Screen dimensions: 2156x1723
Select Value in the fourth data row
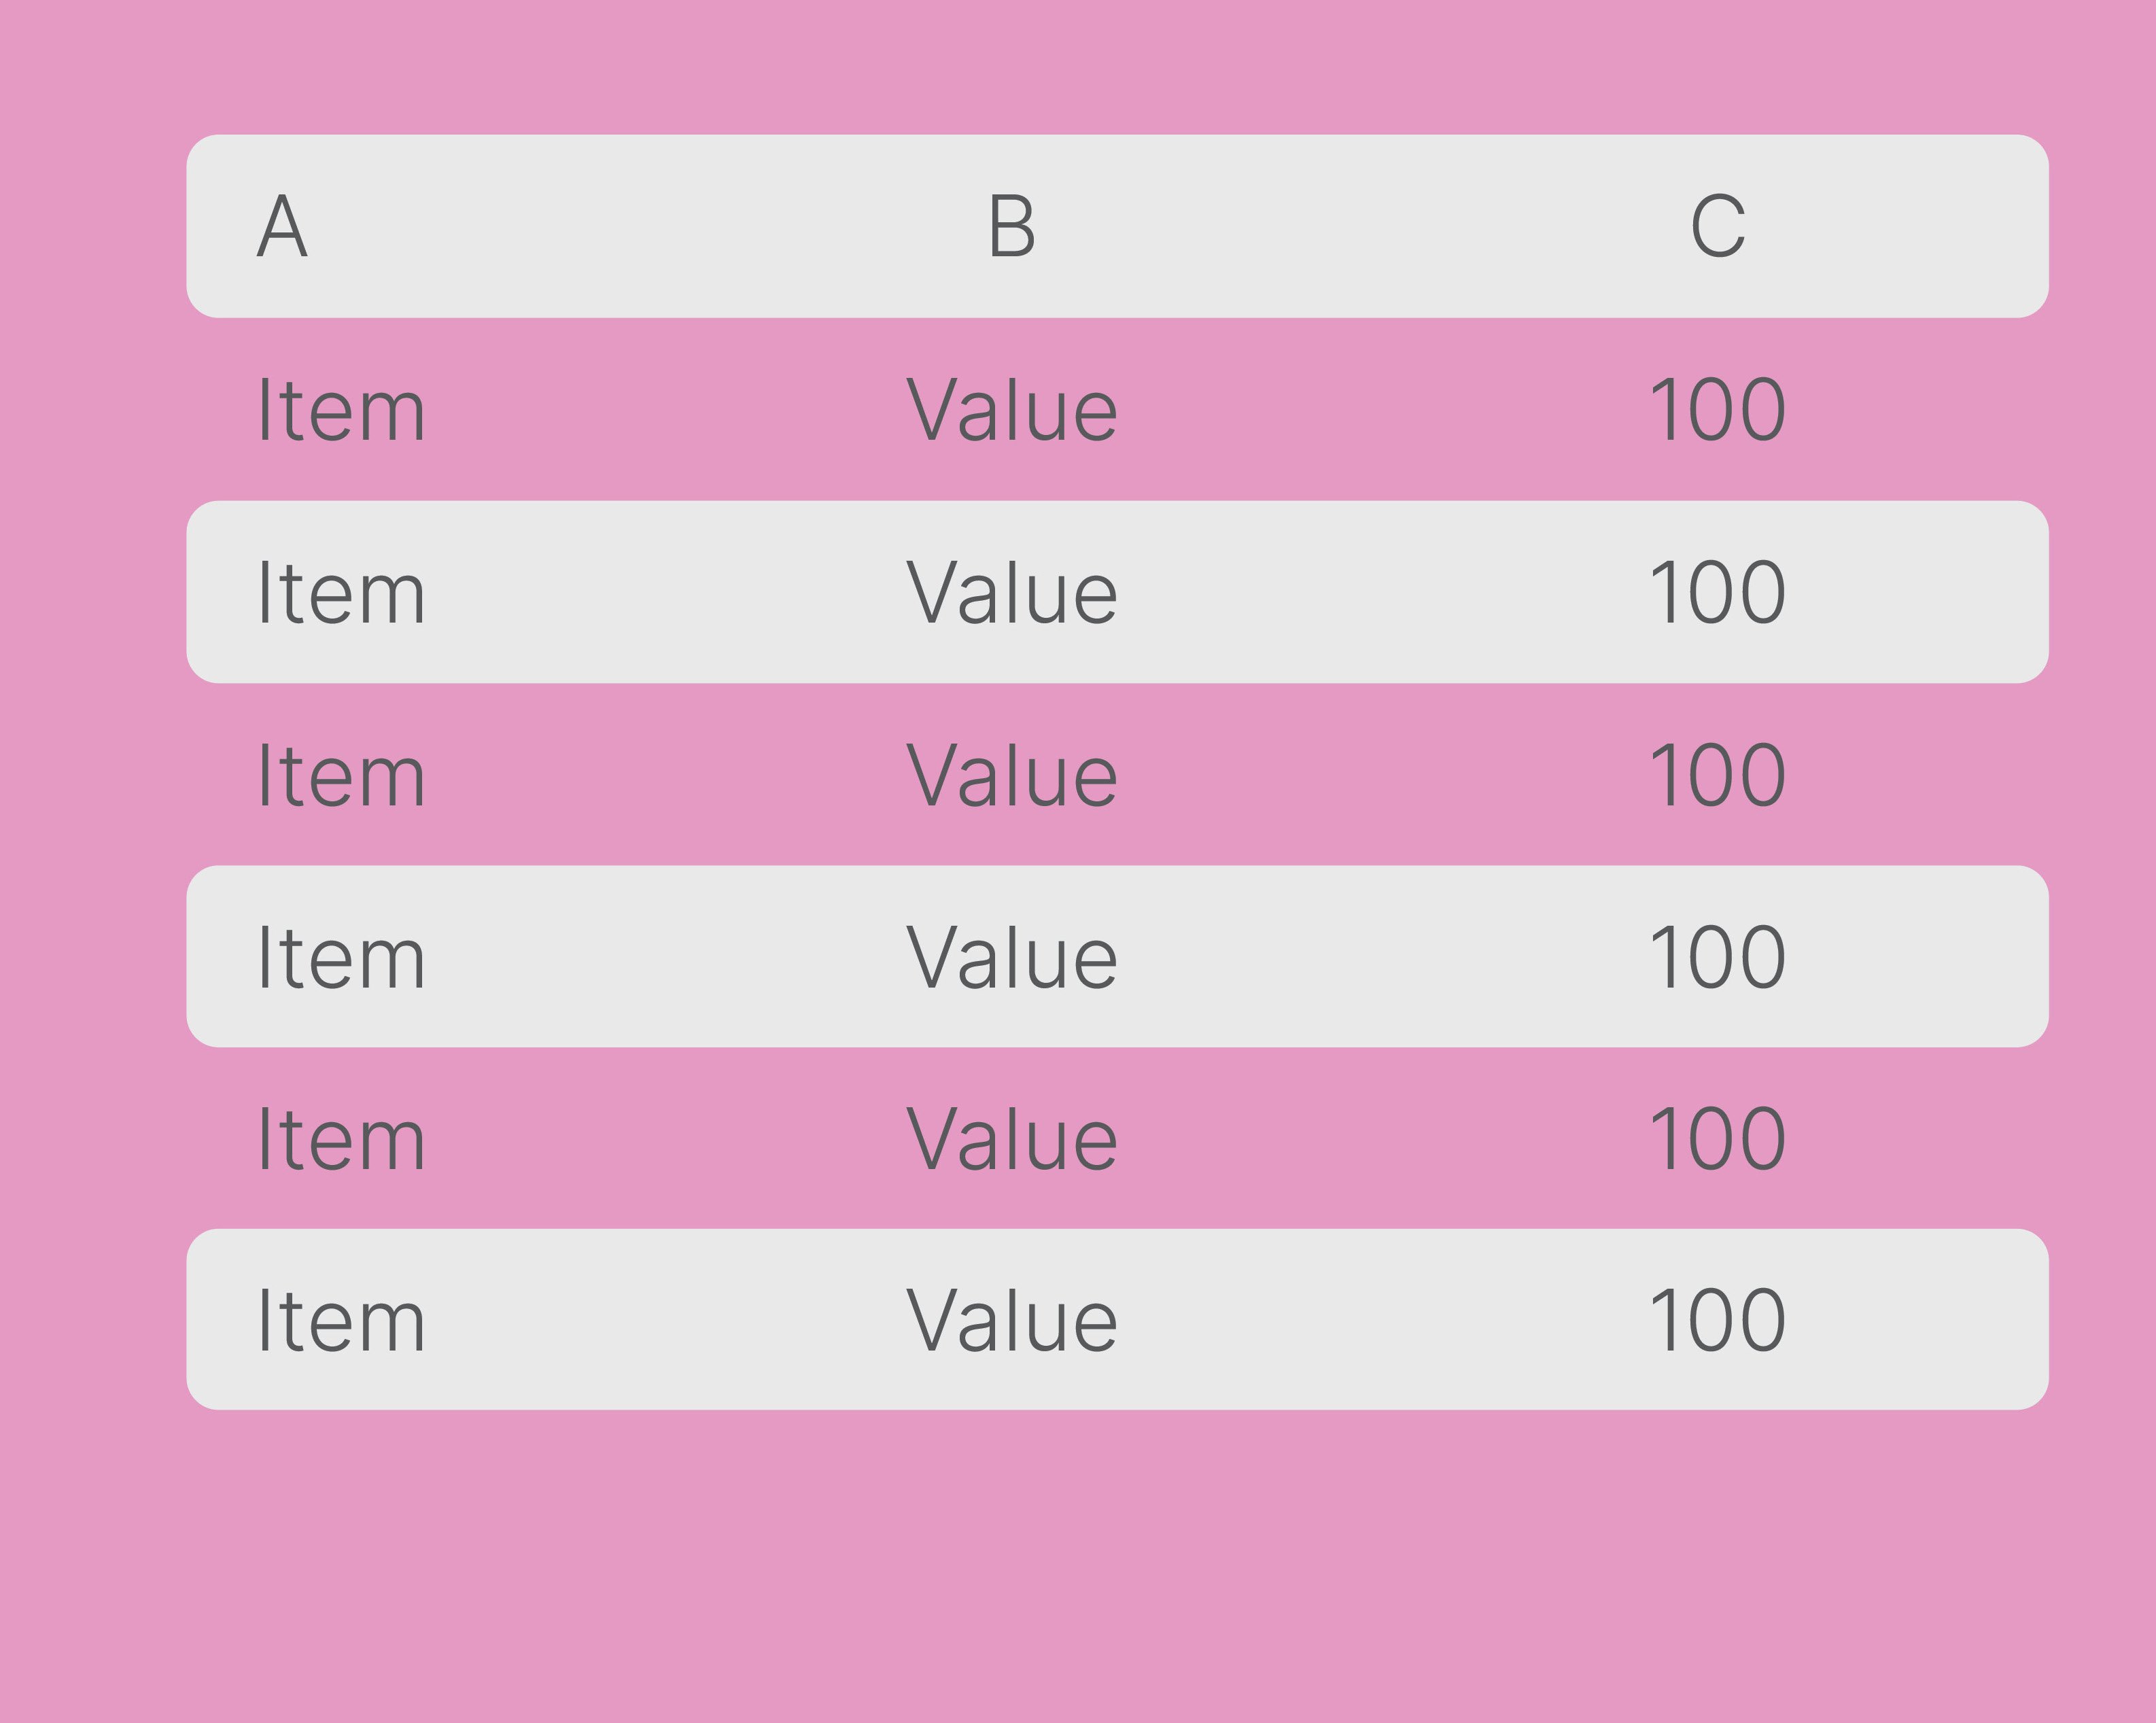(x=1011, y=957)
